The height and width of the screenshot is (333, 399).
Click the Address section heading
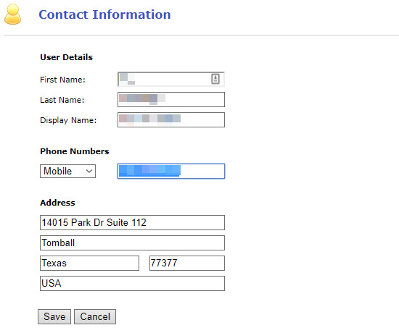(x=57, y=203)
